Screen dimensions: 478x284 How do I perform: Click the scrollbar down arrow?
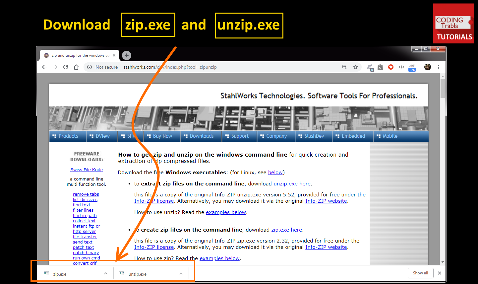click(x=443, y=262)
